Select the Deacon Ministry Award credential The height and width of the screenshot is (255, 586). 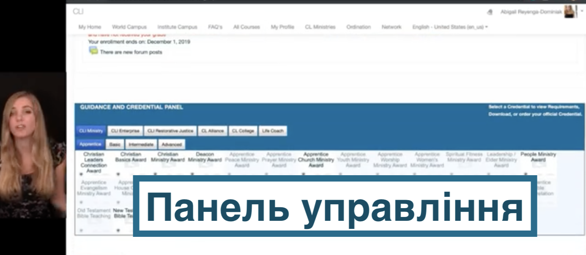click(x=205, y=157)
